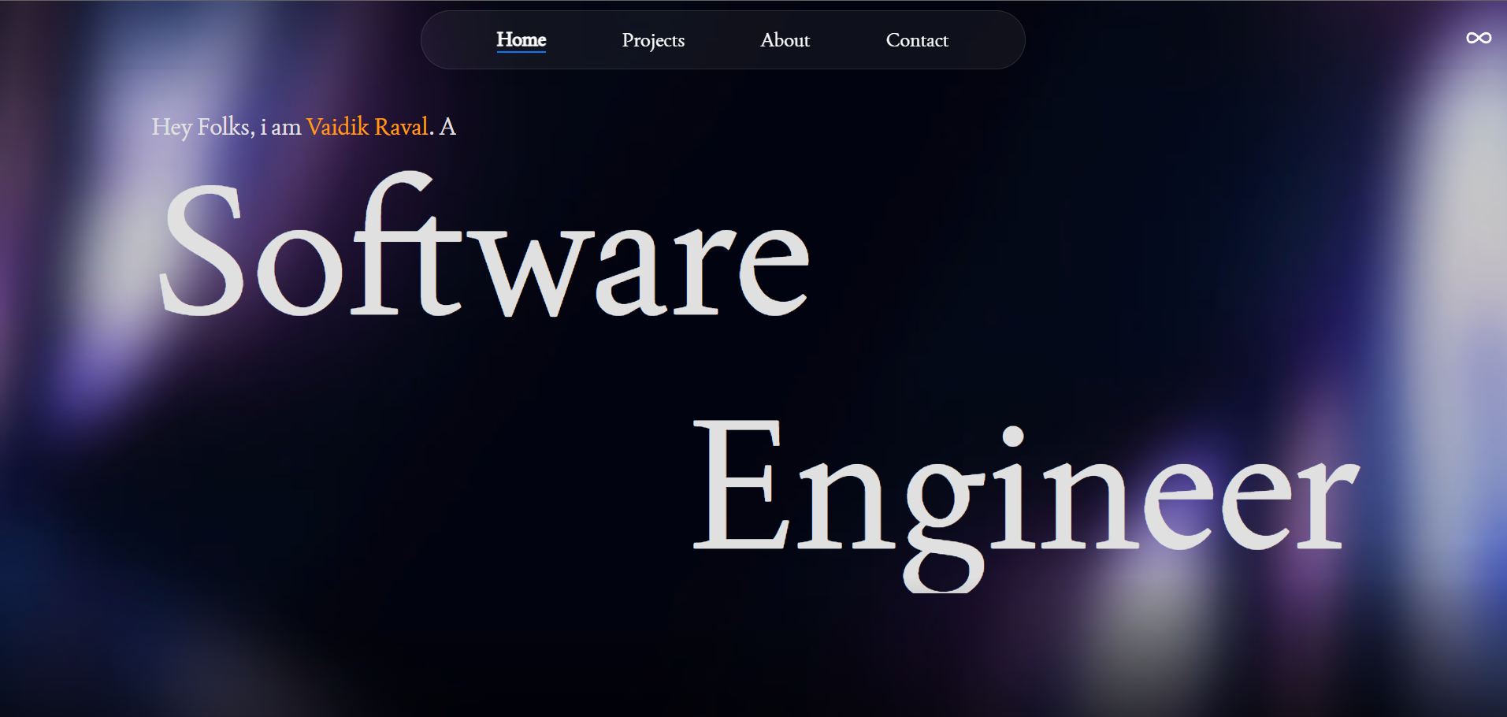Image resolution: width=1507 pixels, height=717 pixels.
Task: Click the rounded dark navigation pill background
Action: (985, 39)
